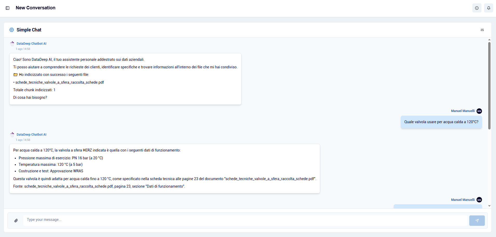Select the 'Quale valvola usare' message bubble

coord(441,122)
